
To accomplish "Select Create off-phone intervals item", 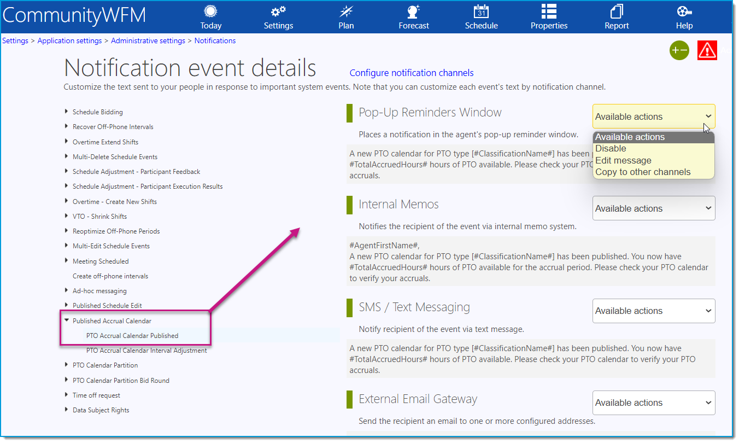I will pyautogui.click(x=110, y=276).
